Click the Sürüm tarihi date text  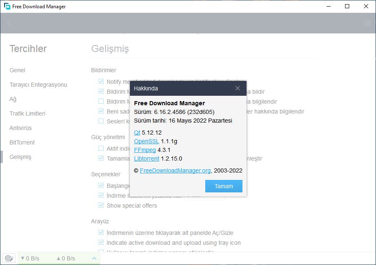(183, 121)
